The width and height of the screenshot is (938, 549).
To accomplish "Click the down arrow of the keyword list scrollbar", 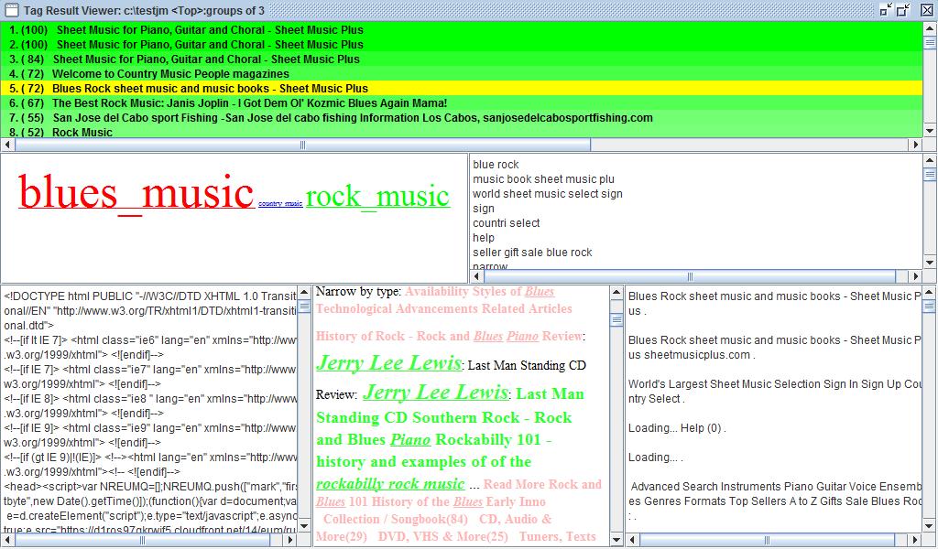I will coord(929,263).
